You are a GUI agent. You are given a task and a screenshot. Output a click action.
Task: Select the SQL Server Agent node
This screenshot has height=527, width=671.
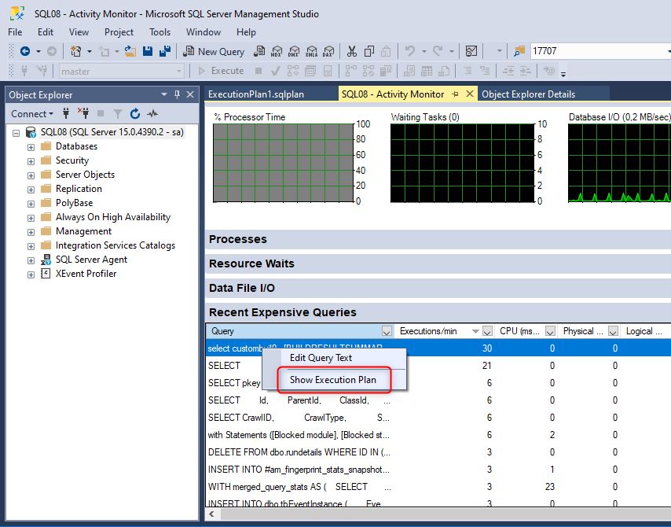(x=91, y=260)
